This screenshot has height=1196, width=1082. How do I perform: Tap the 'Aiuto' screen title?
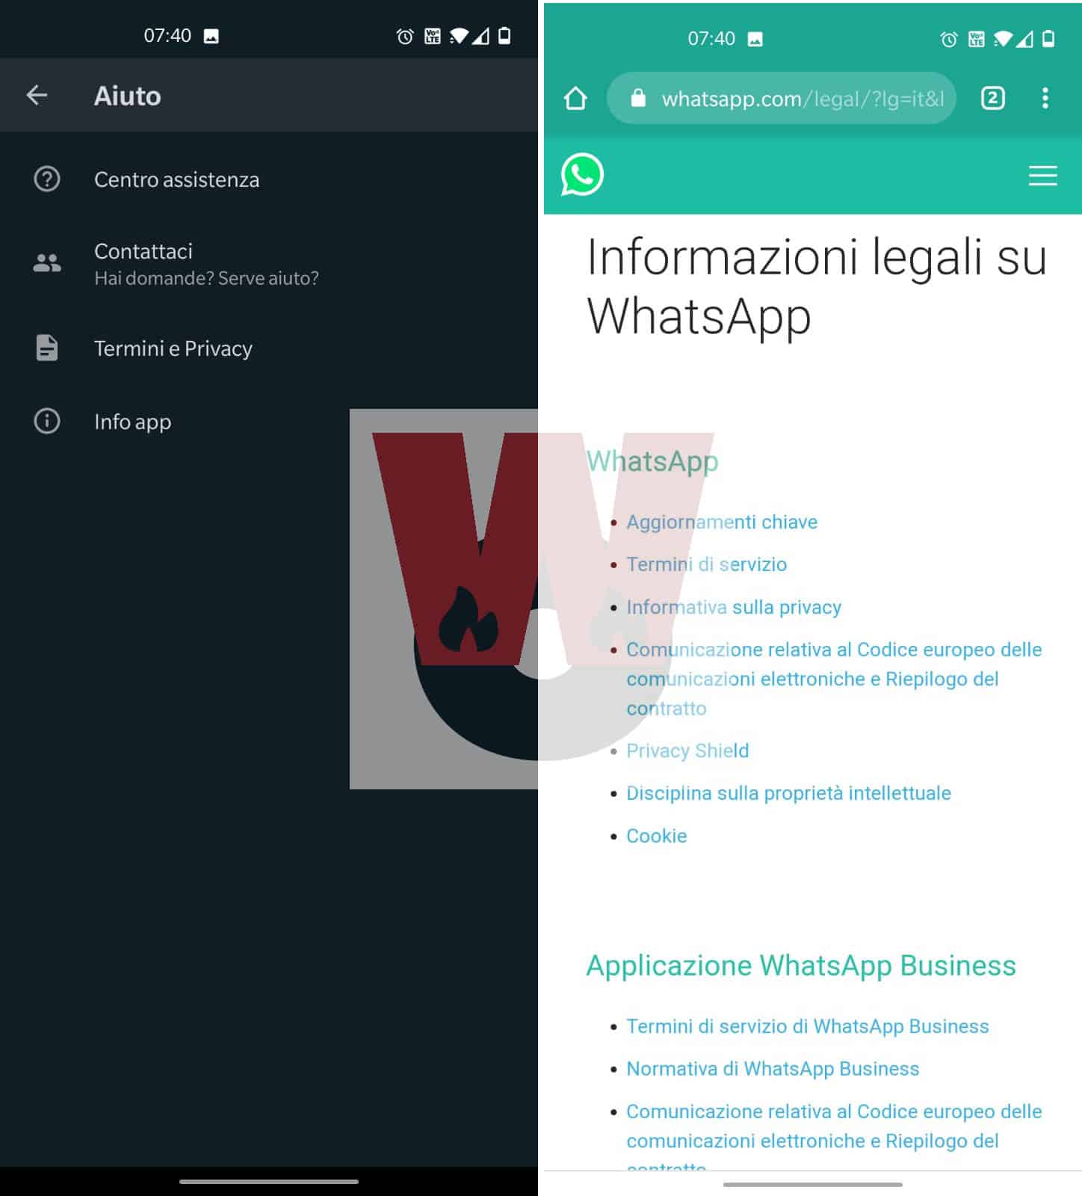(x=127, y=96)
